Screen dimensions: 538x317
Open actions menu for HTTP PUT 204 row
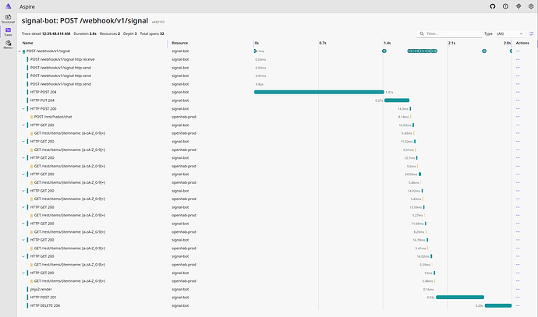point(518,100)
